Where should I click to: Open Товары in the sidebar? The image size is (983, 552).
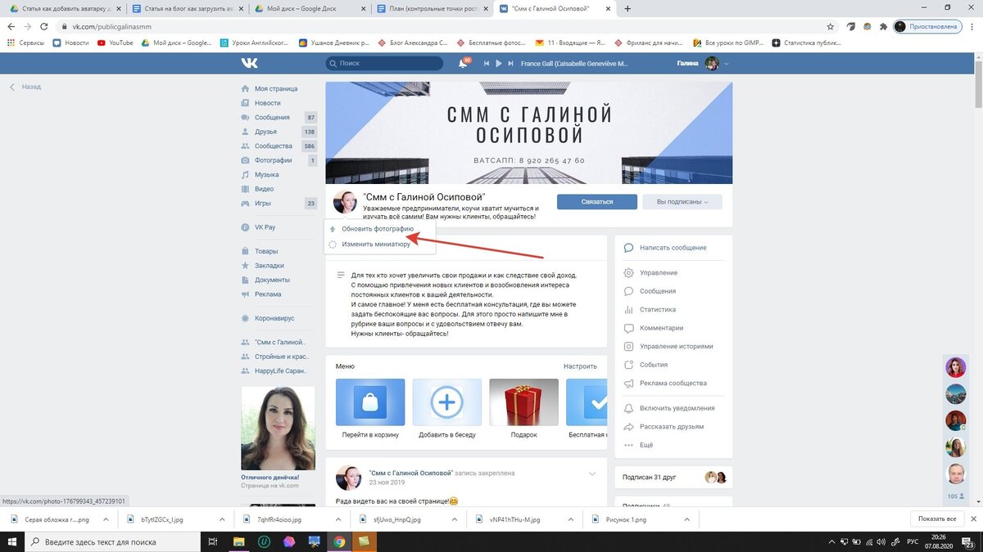[266, 251]
